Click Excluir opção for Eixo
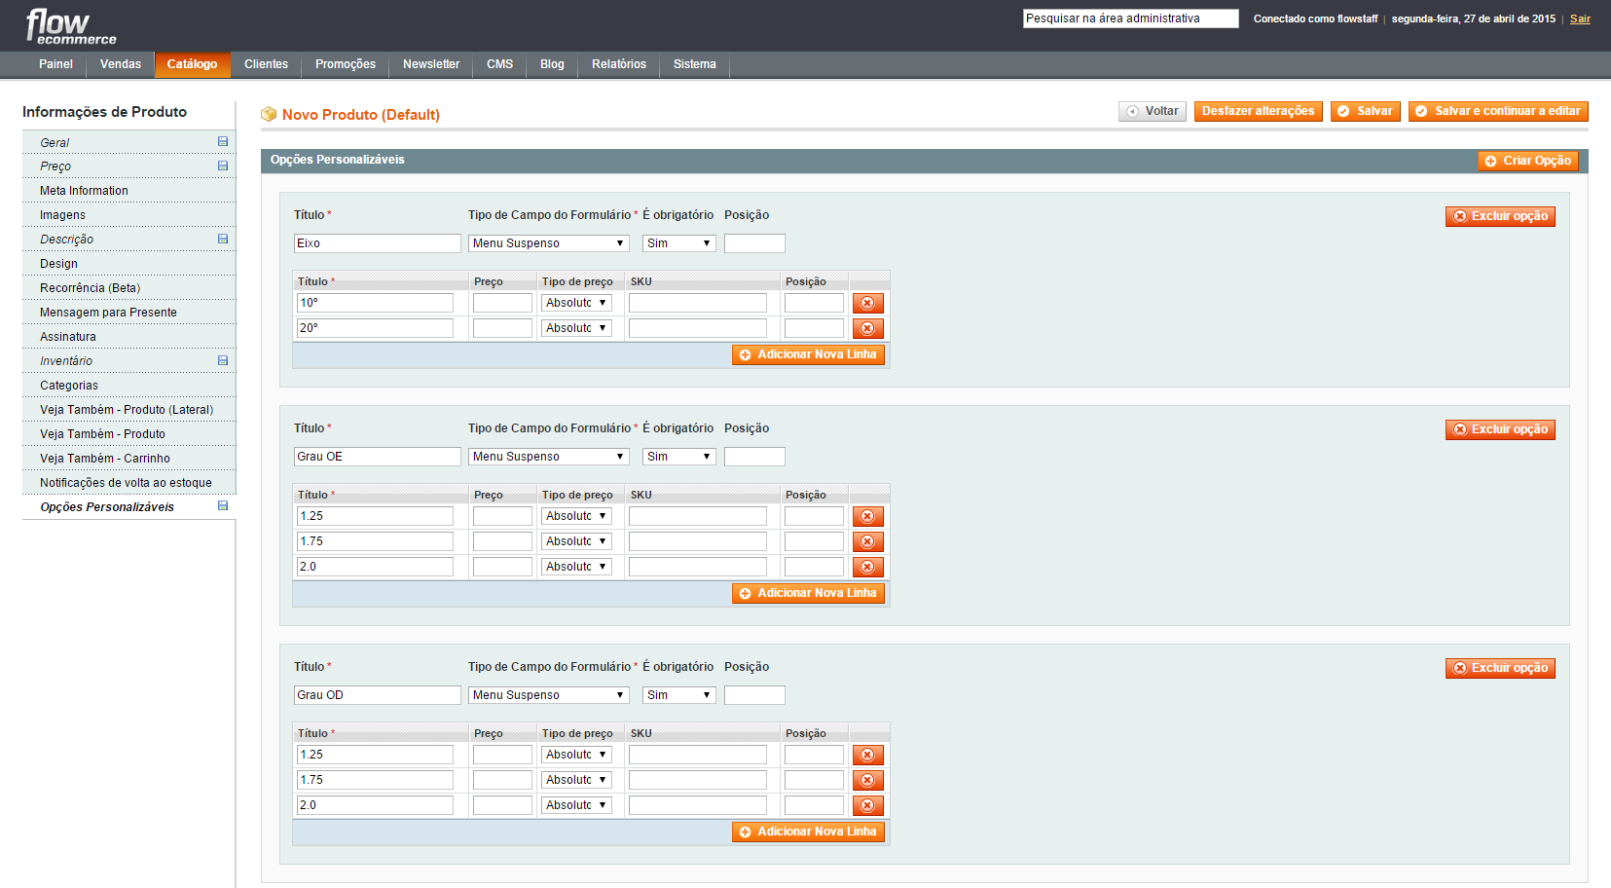The width and height of the screenshot is (1611, 888). (1500, 216)
